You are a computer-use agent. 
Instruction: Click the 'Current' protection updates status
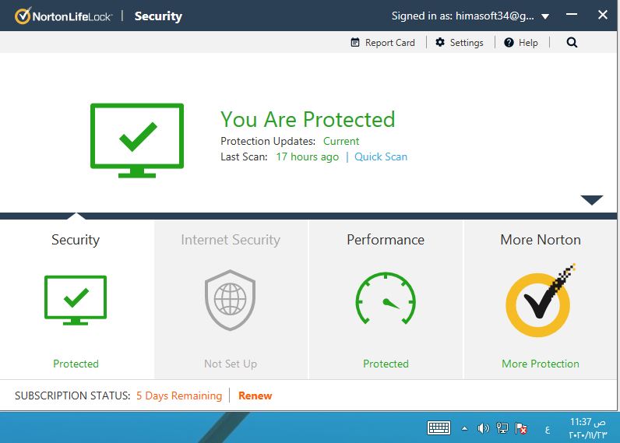(x=341, y=141)
